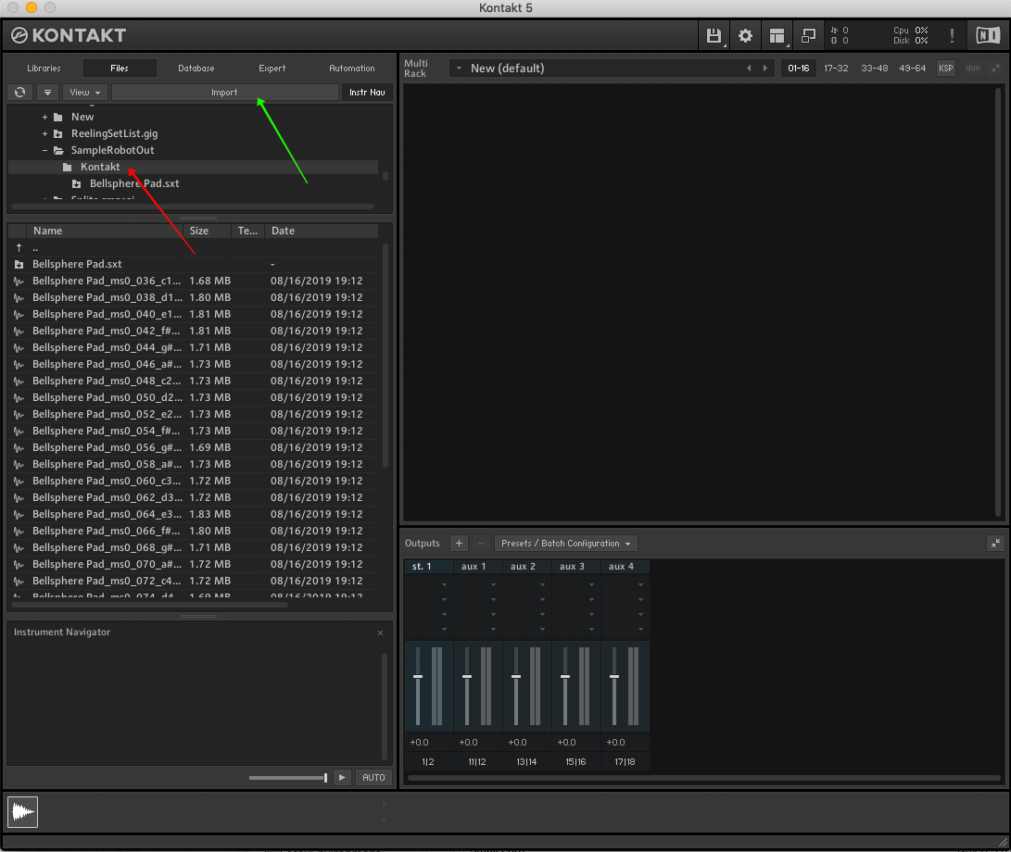Select the Kontakt folder in tree

pos(100,167)
